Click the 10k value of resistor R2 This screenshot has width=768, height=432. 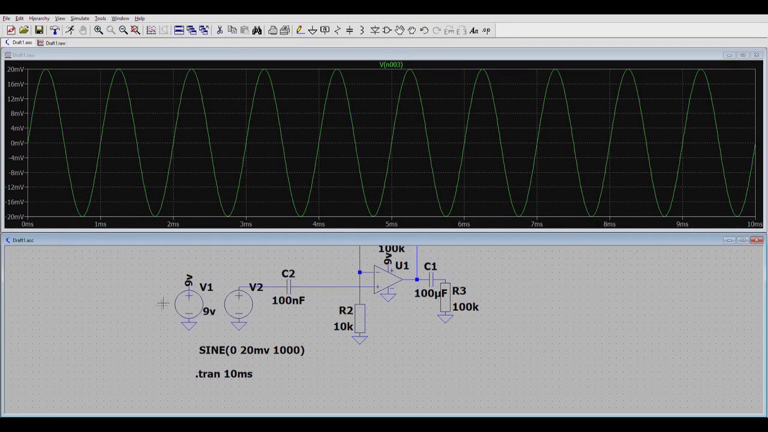point(343,326)
